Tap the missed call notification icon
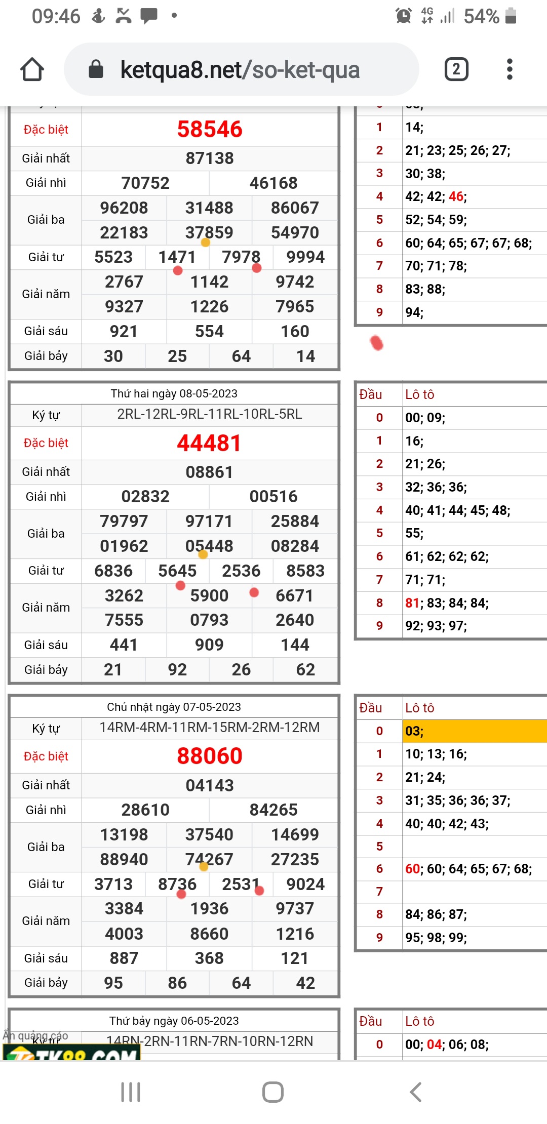The image size is (547, 1124). pyautogui.click(x=124, y=16)
